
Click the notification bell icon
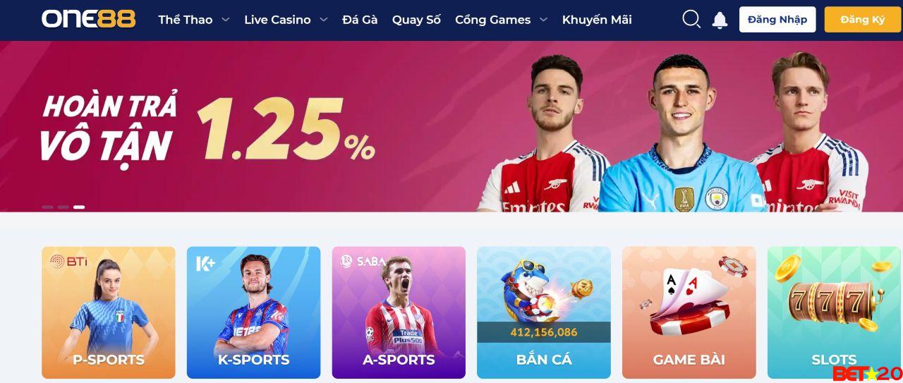(x=720, y=20)
